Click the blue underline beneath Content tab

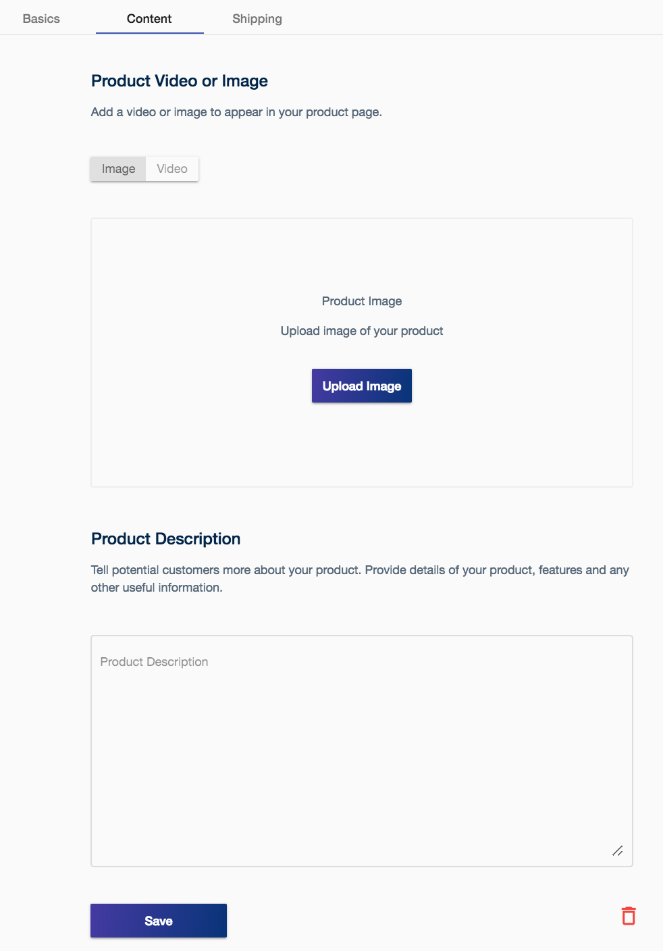pos(150,32)
